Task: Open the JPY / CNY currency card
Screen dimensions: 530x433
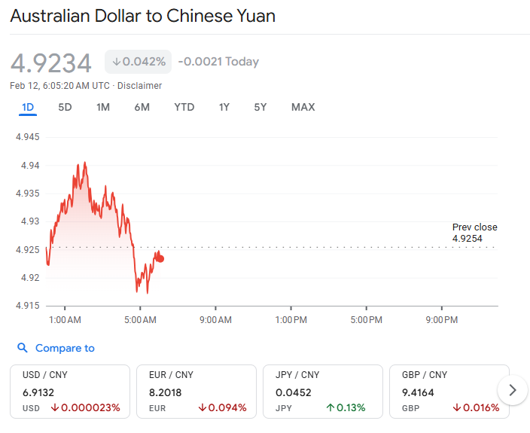Action: point(322,392)
